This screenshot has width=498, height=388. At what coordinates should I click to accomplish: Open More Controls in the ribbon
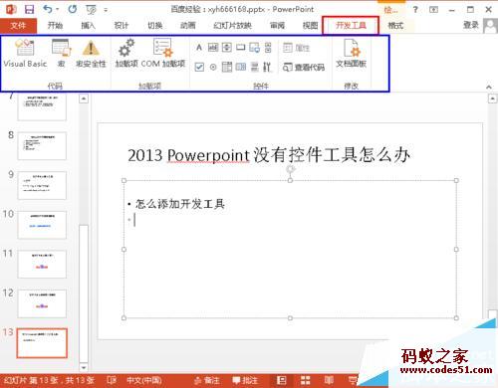point(267,67)
